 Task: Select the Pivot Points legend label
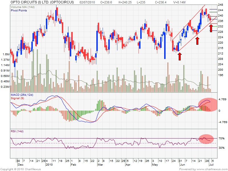tap(19, 10)
